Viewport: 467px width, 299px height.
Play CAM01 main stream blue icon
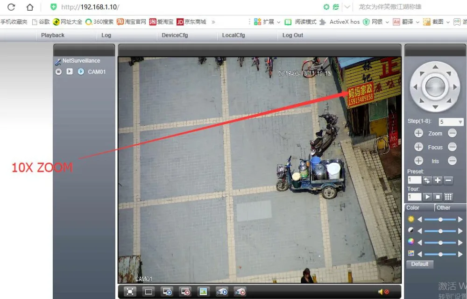pos(81,72)
